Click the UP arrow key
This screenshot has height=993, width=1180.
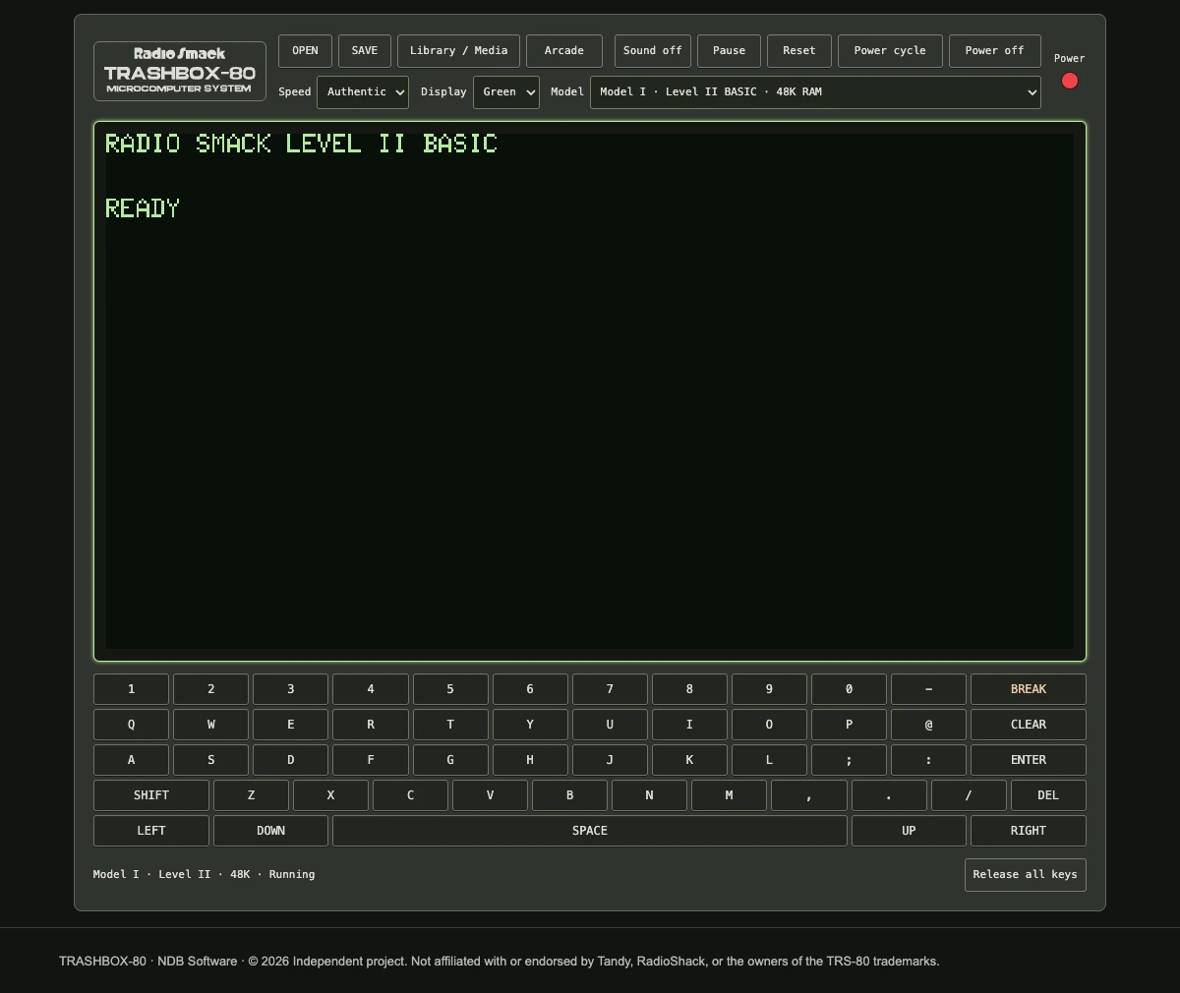(909, 831)
